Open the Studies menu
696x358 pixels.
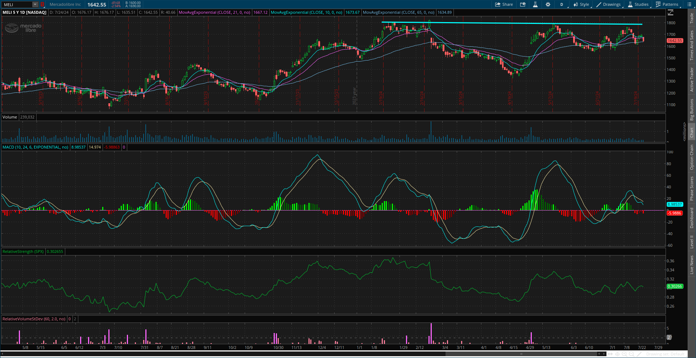coord(638,4)
